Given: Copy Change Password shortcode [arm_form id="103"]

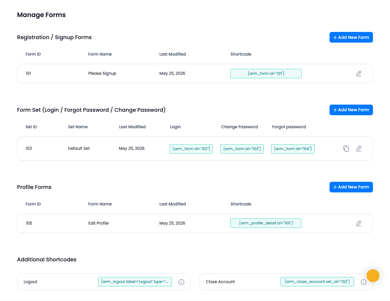Looking at the screenshot, I should [242, 149].
